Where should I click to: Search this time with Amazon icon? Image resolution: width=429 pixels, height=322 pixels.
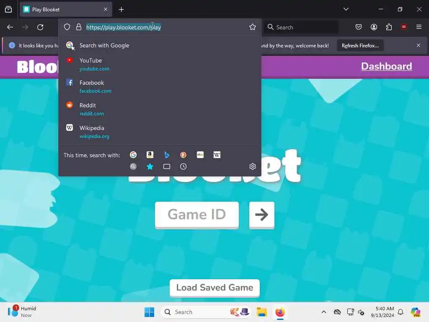click(x=150, y=155)
